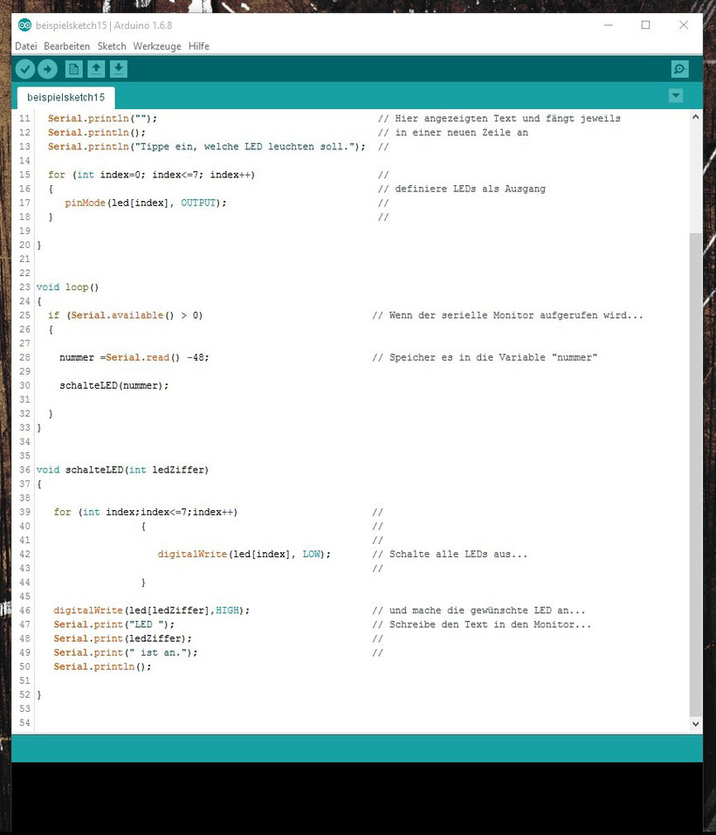This screenshot has width=716, height=835.
Task: Open the Werkzeuge menu
Action: (x=157, y=46)
